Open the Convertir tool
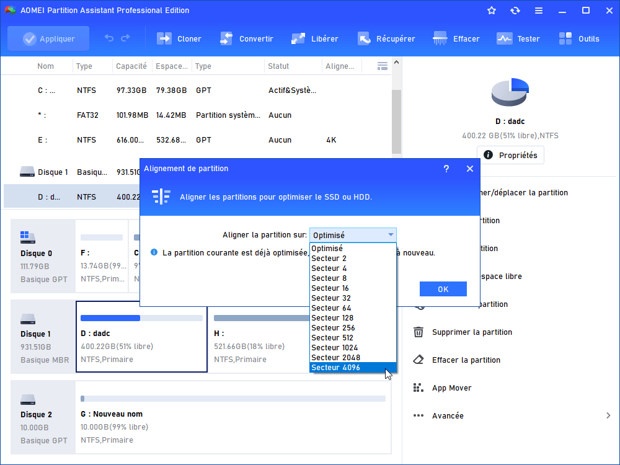The width and height of the screenshot is (620, 465). click(x=226, y=38)
